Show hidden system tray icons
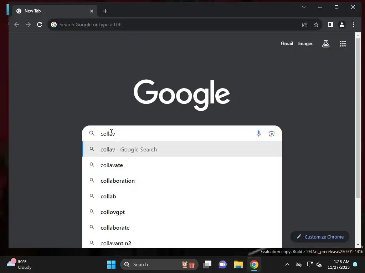This screenshot has height=273, width=365. [x=287, y=264]
